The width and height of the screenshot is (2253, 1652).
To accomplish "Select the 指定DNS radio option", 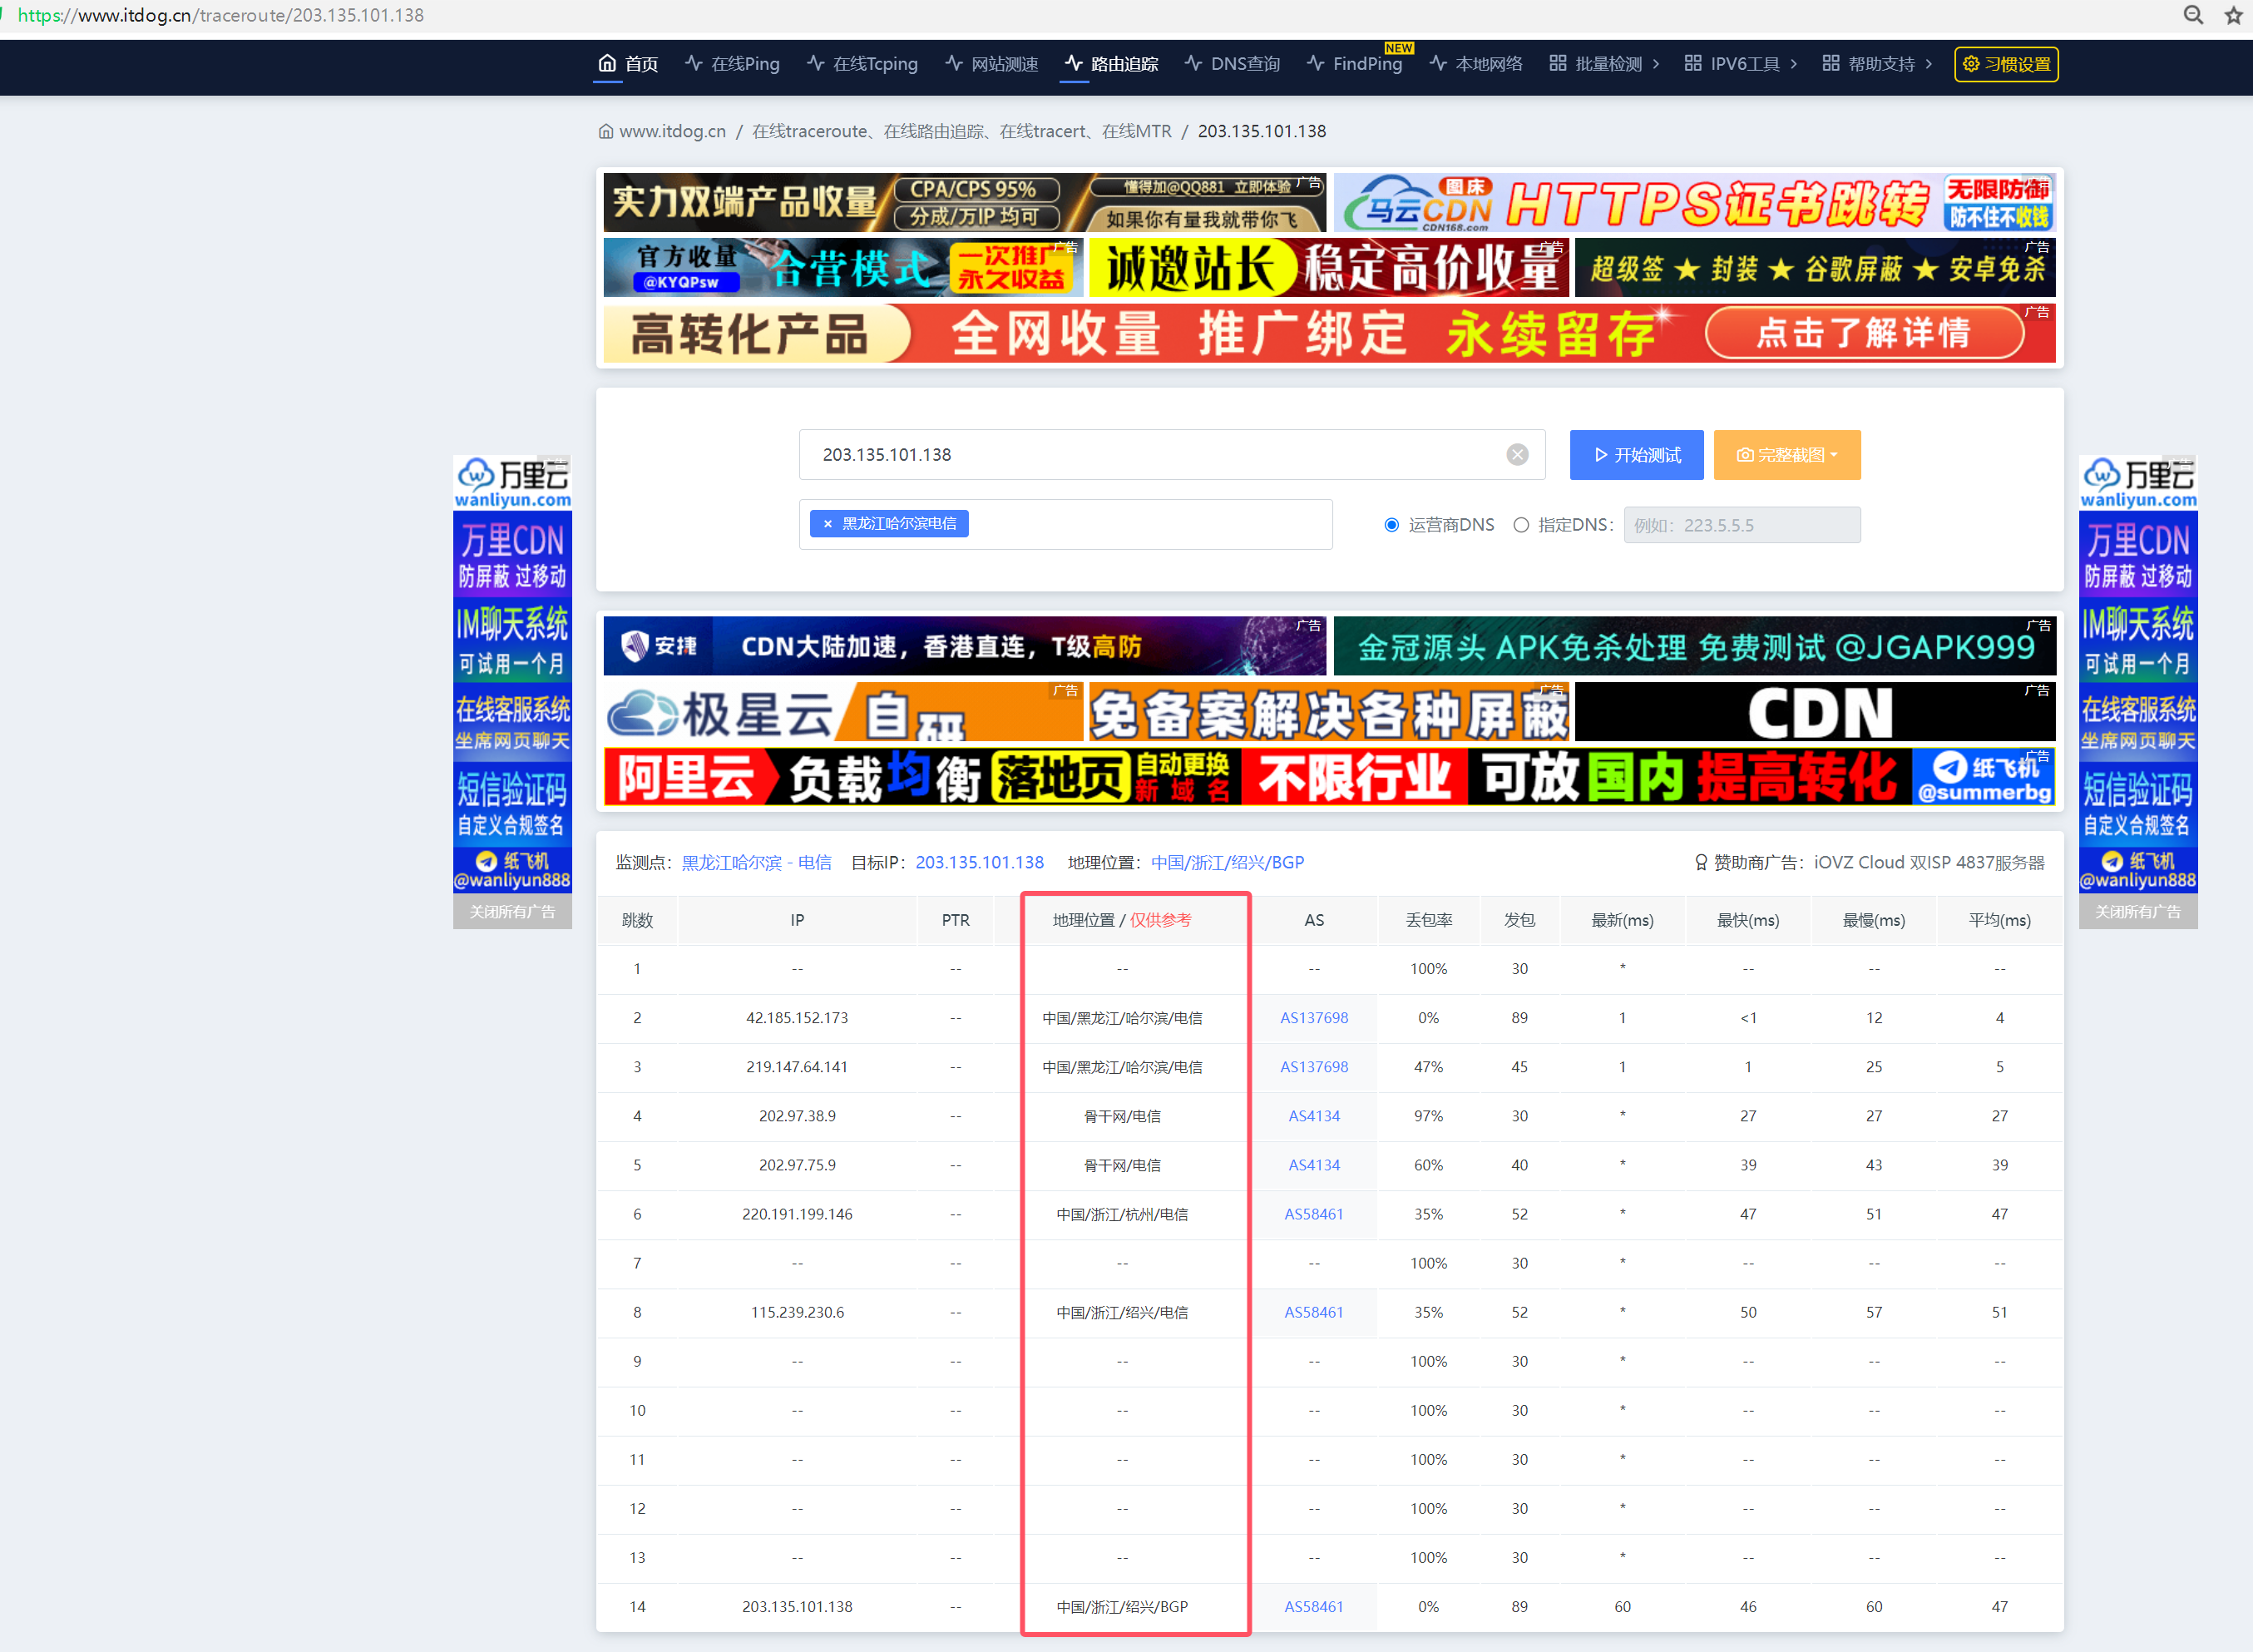I will pos(1520,524).
